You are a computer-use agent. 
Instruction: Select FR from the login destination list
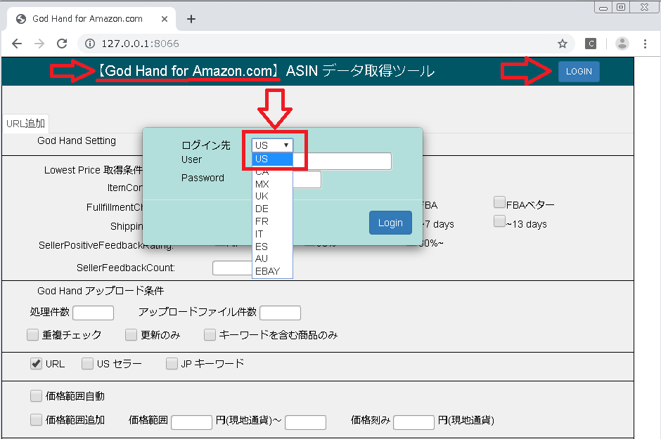pos(272,221)
